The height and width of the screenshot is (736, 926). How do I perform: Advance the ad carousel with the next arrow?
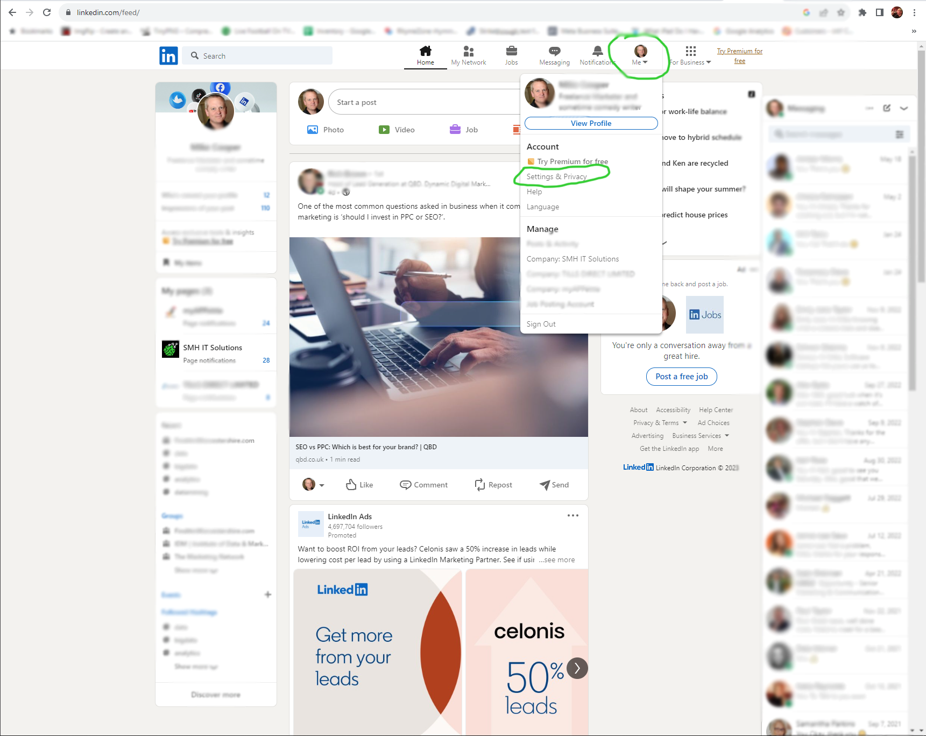pyautogui.click(x=577, y=668)
